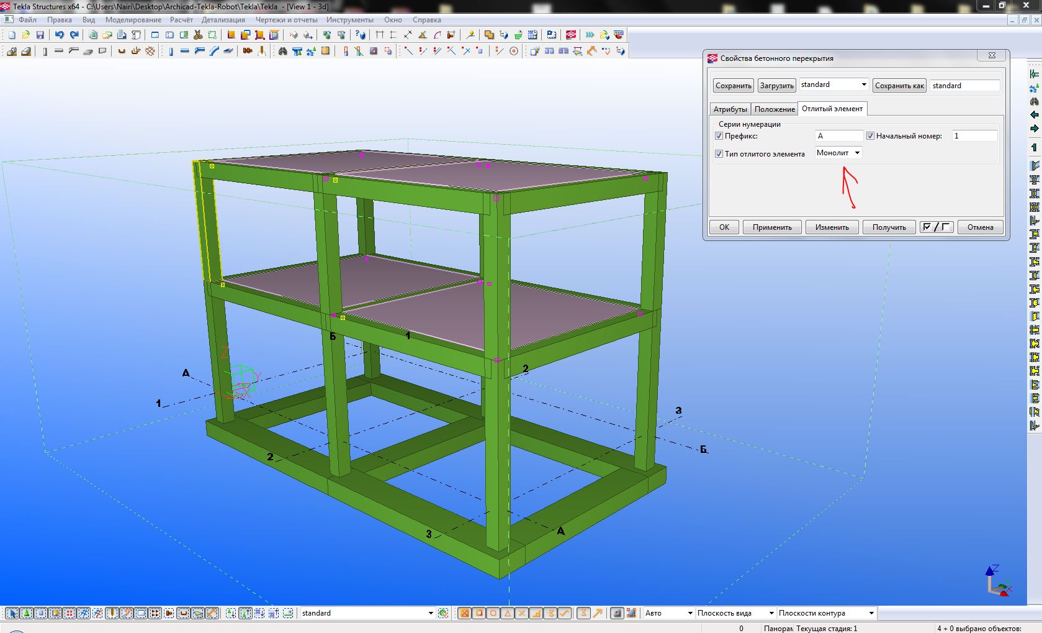The height and width of the screenshot is (633, 1042).
Task: Click the Префикс text field containing A
Action: (x=838, y=136)
